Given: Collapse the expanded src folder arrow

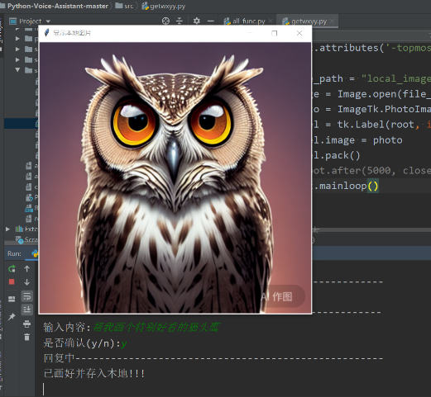Looking at the screenshot, I should coord(17,70).
